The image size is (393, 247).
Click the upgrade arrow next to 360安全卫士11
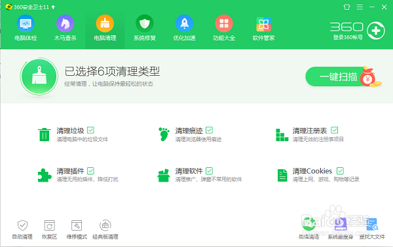[x=53, y=7]
